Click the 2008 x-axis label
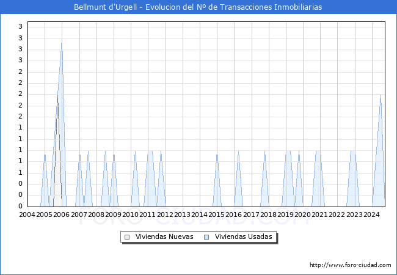 97,215
